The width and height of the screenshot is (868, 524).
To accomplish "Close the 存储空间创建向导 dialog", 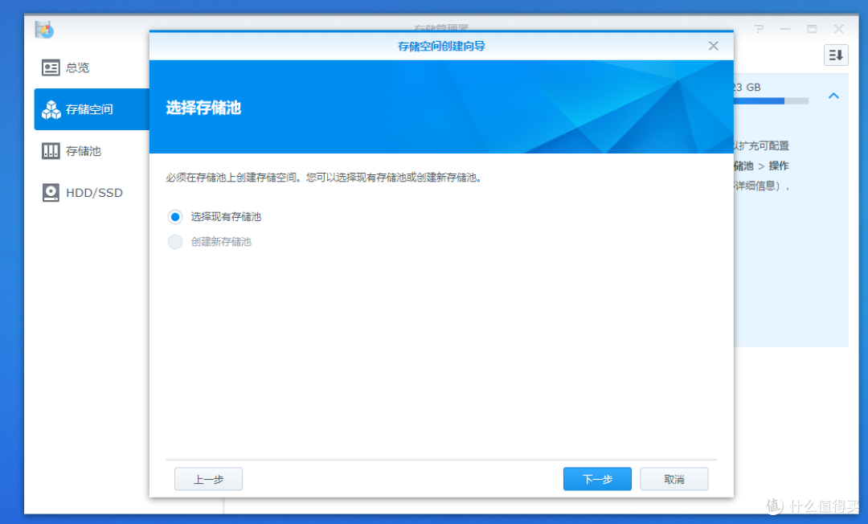I will pos(713,46).
